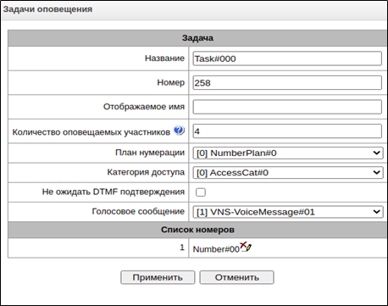
Task: Click the Номер field with 258
Action: pos(287,82)
